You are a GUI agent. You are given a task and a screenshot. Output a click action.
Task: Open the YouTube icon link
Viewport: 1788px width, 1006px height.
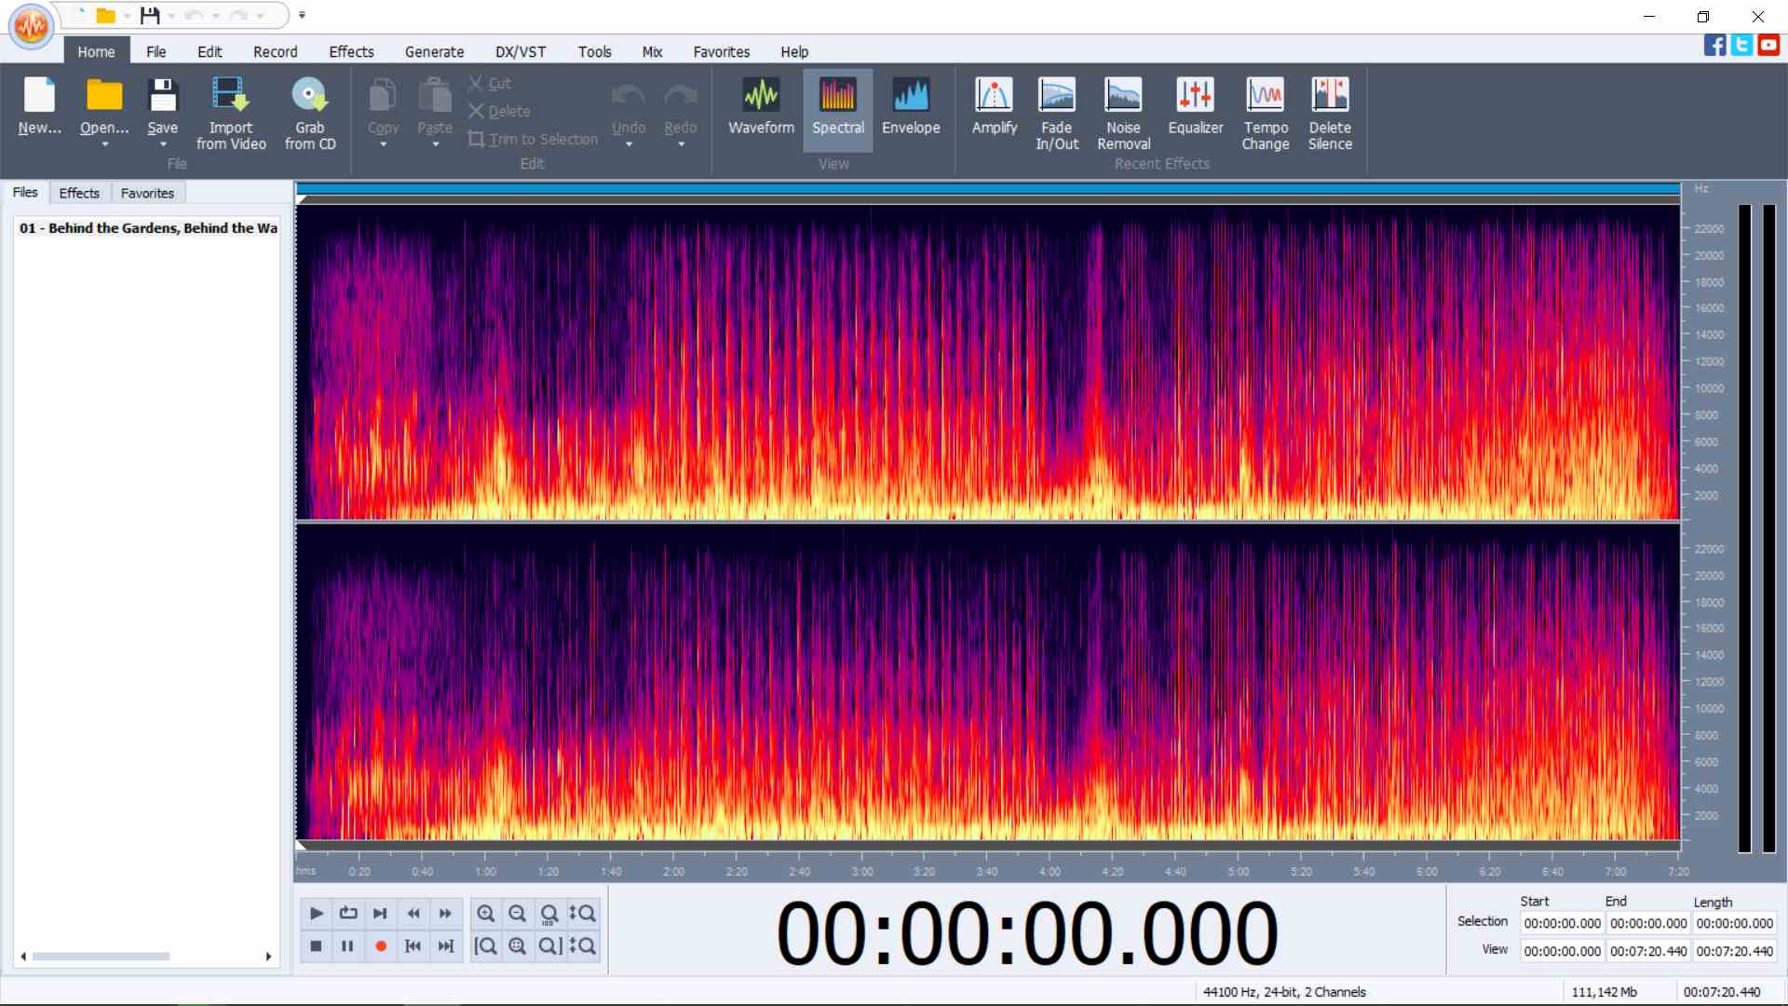pos(1768,45)
